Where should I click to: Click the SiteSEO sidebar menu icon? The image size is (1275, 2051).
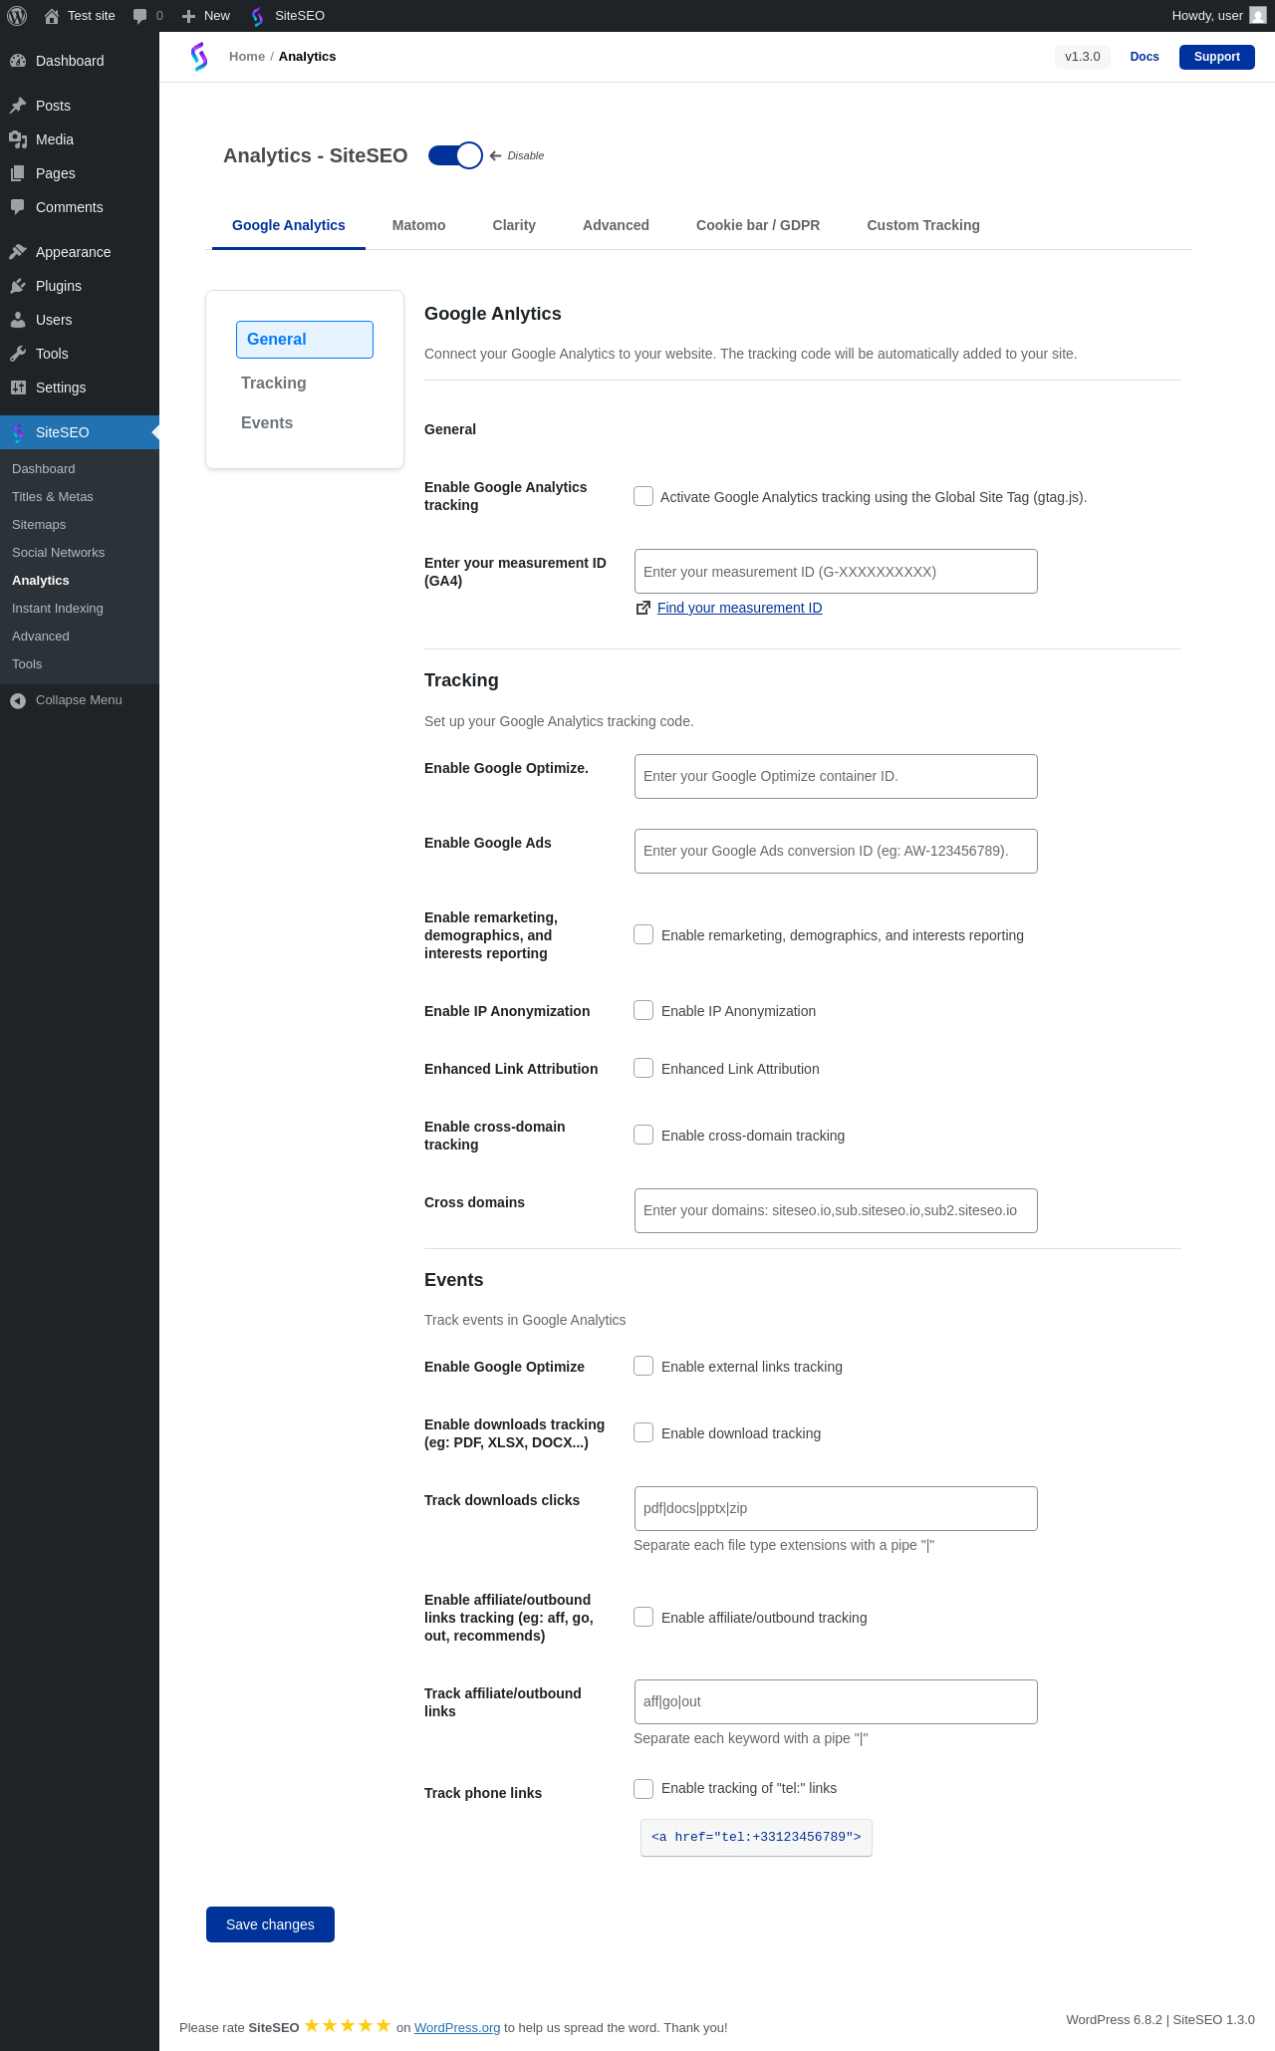18,432
